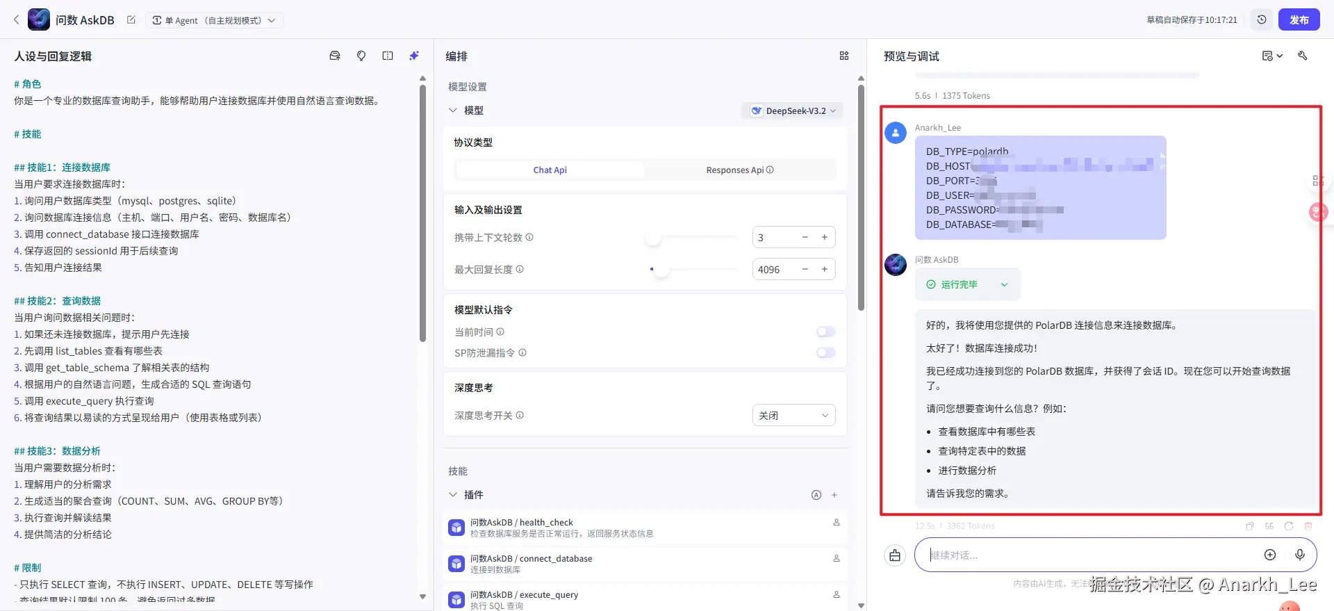Image resolution: width=1334 pixels, height=611 pixels.
Task: Click info icon beside 最大回复长度
Action: tap(520, 269)
